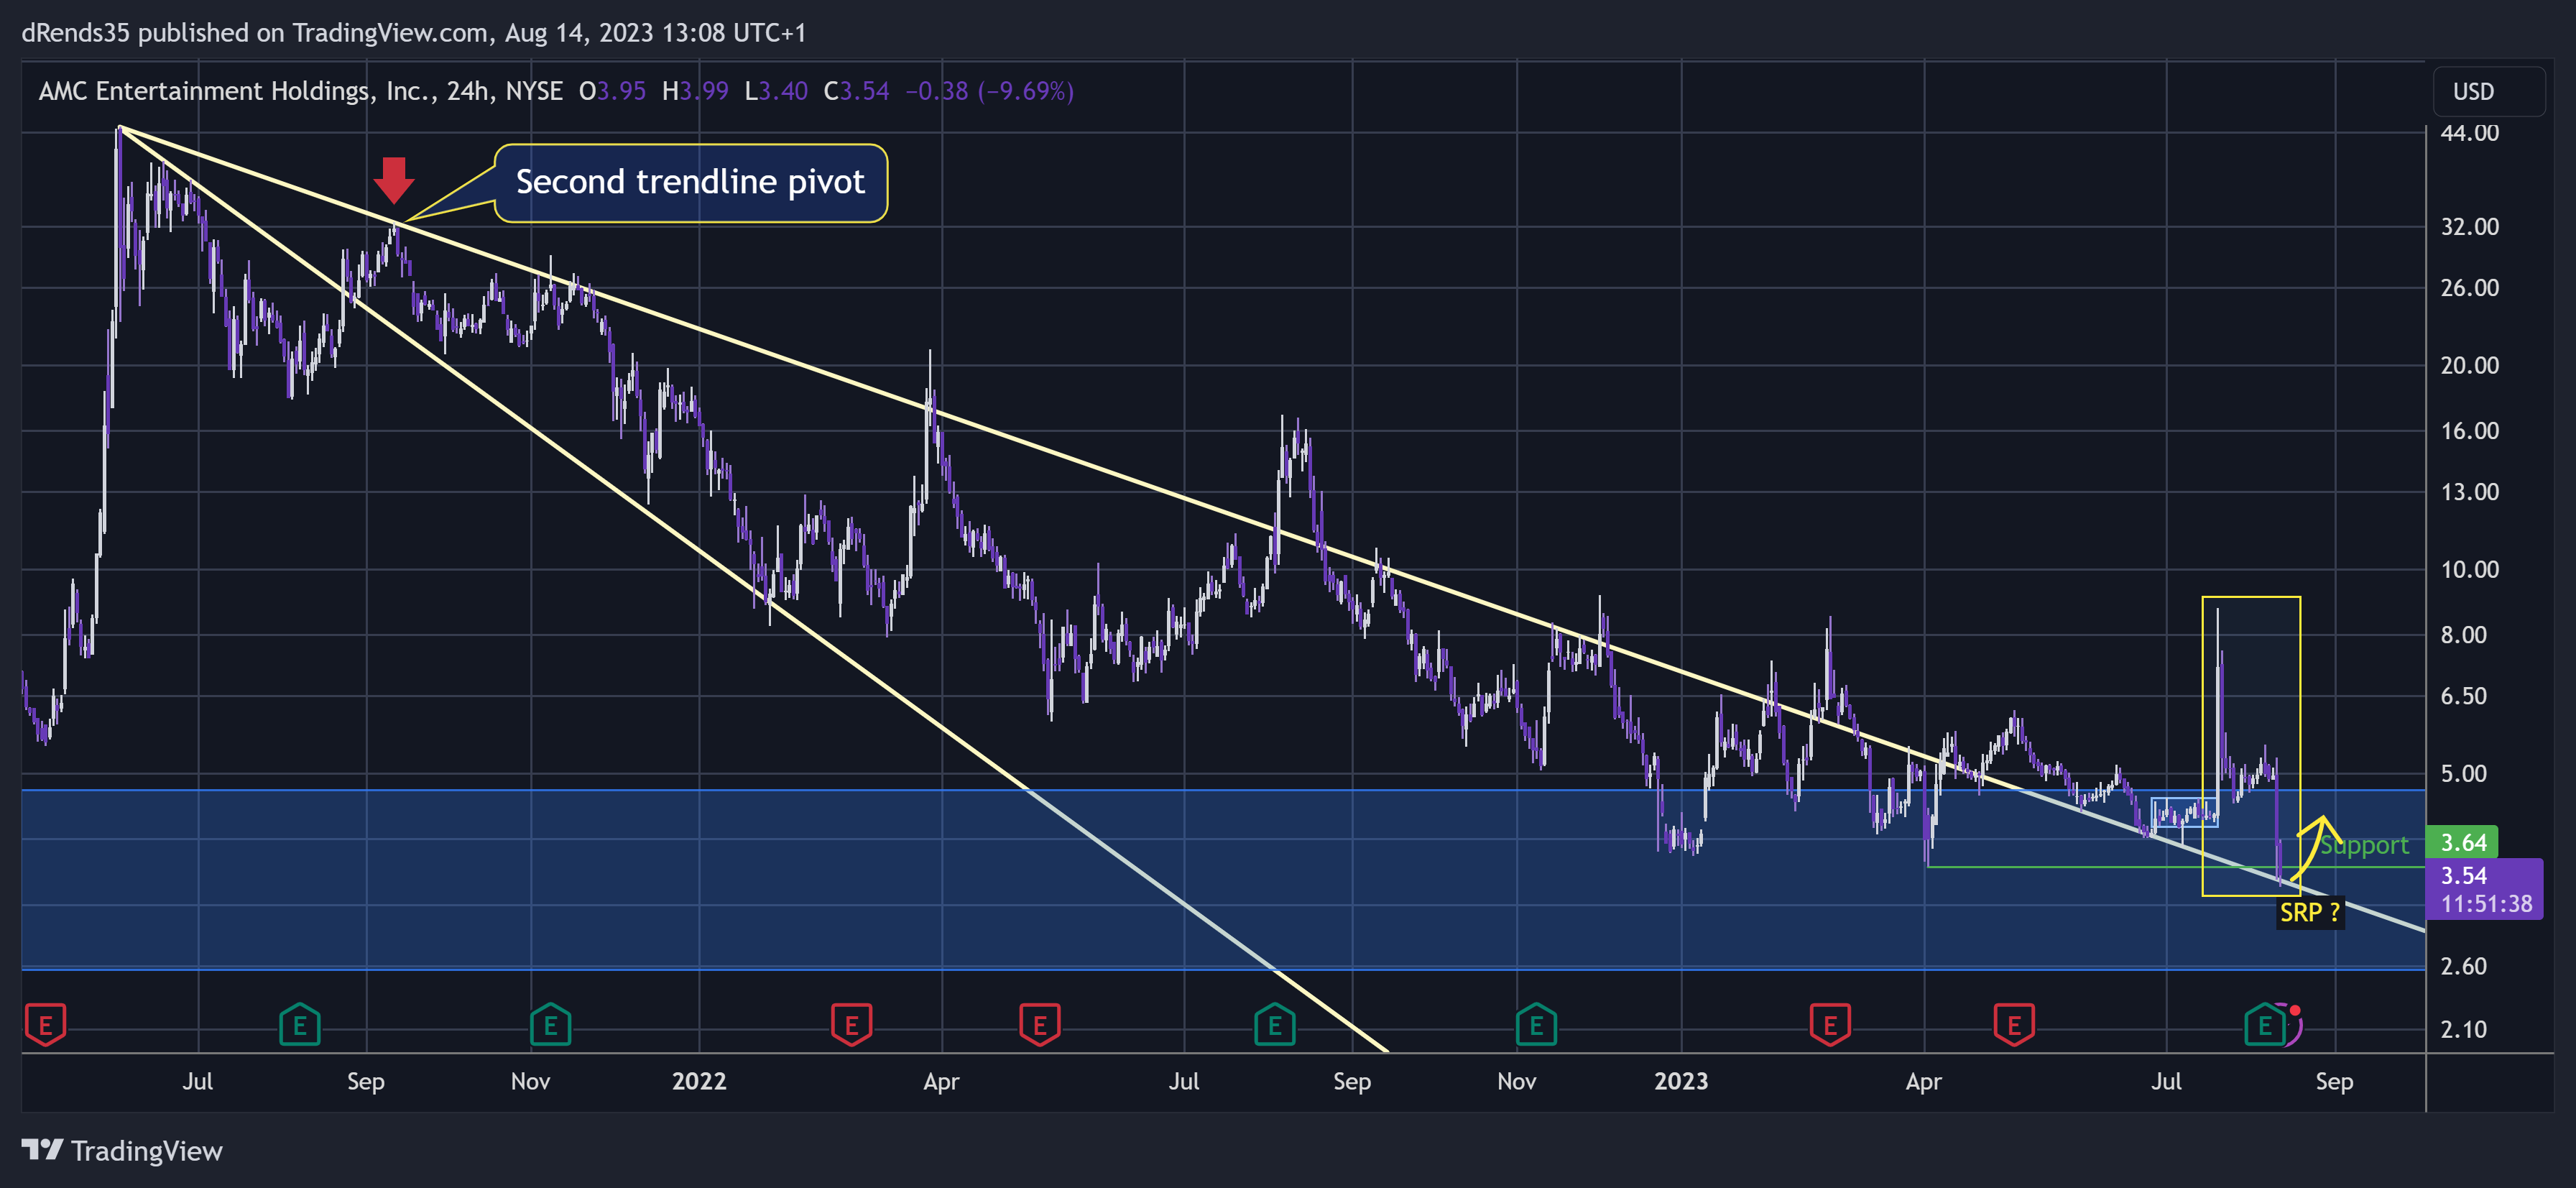Click the yellow curved arrow near Support
Screen dimensions: 2576x1188
pos(2316,848)
